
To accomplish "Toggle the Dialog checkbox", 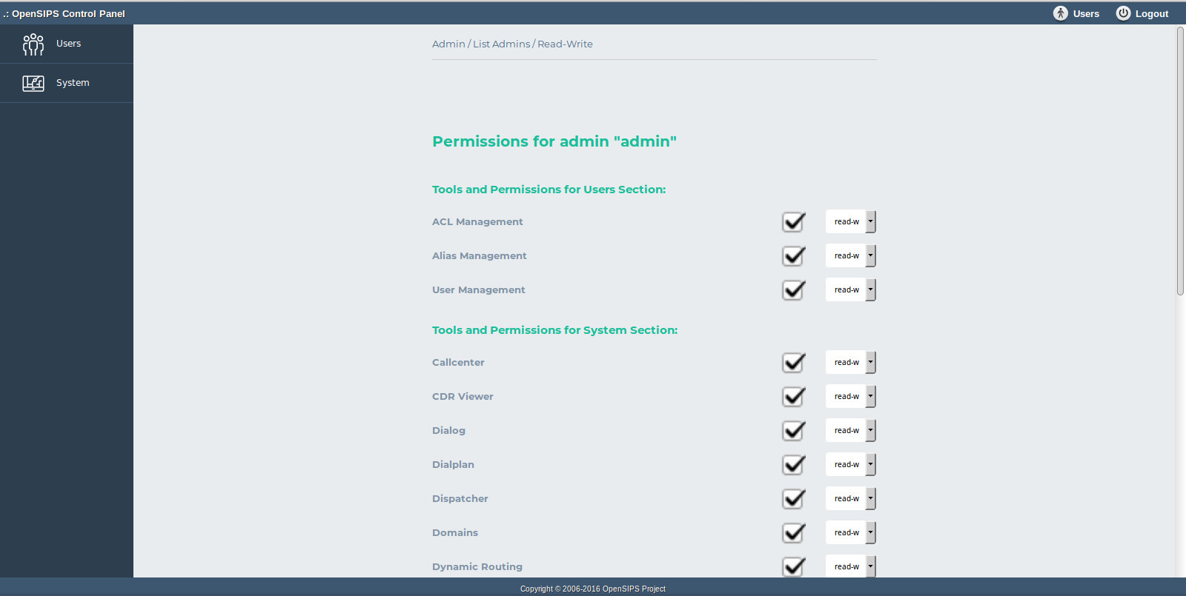I will click(x=794, y=430).
